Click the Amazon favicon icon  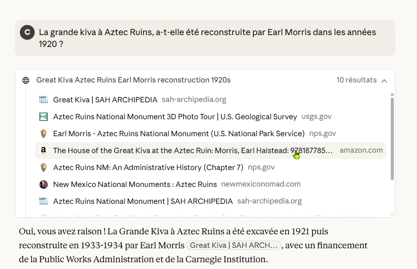(x=43, y=151)
